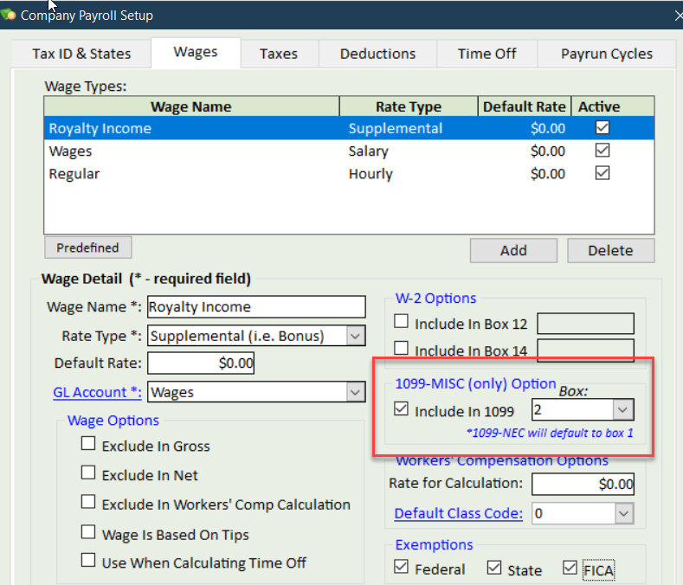Open the Taxes tab
683x585 pixels.
pyautogui.click(x=278, y=54)
